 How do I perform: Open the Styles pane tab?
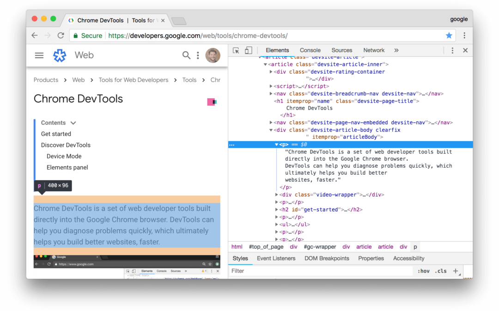[x=240, y=258]
